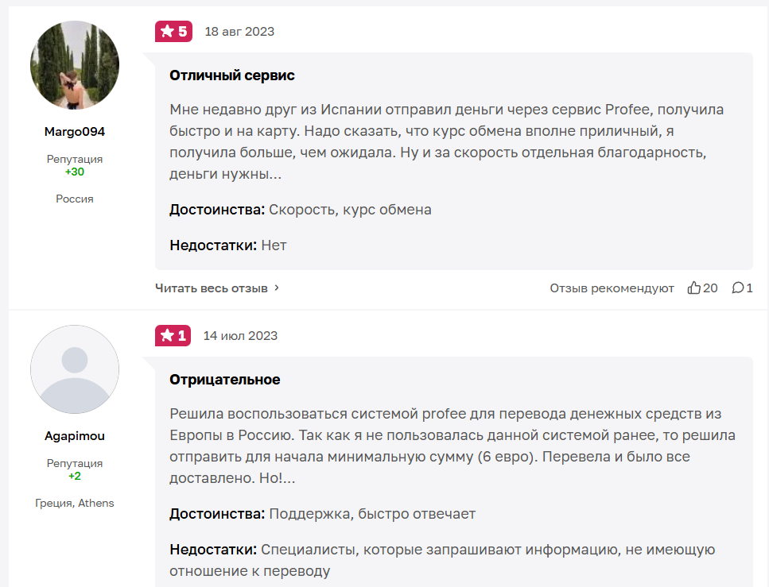
Task: Click 'Отзыв рекомендуют' label
Action: (x=612, y=288)
